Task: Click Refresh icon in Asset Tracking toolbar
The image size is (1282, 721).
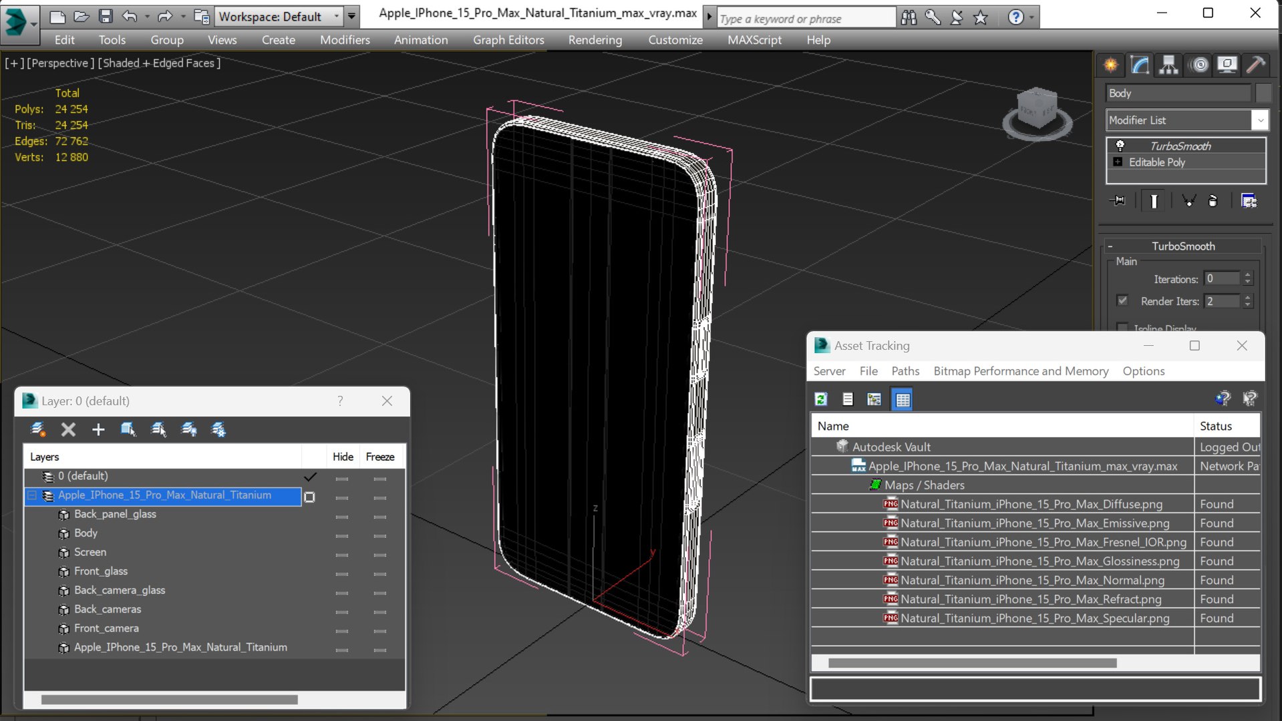Action: point(821,399)
